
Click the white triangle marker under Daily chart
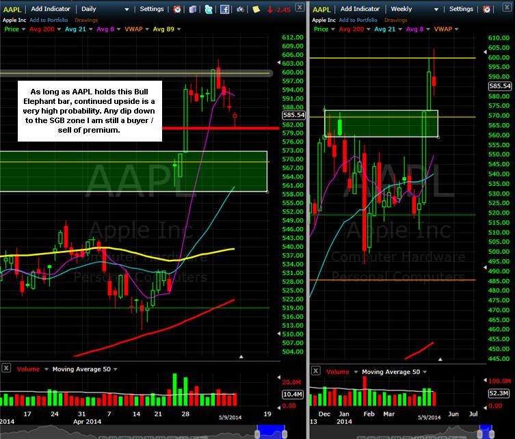[x=241, y=356]
